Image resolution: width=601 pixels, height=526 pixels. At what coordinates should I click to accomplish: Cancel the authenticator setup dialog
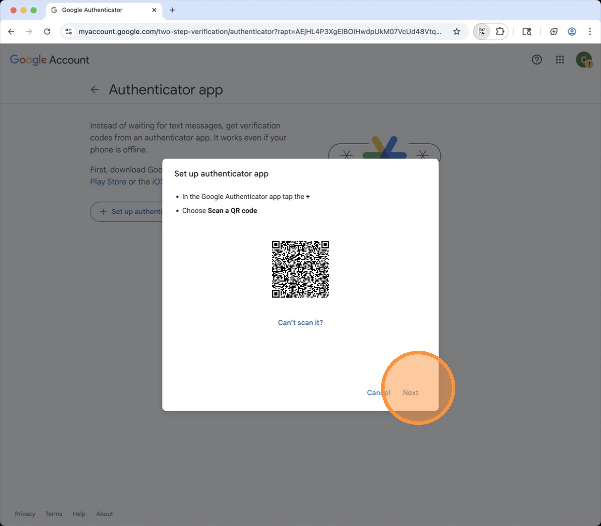pyautogui.click(x=378, y=393)
